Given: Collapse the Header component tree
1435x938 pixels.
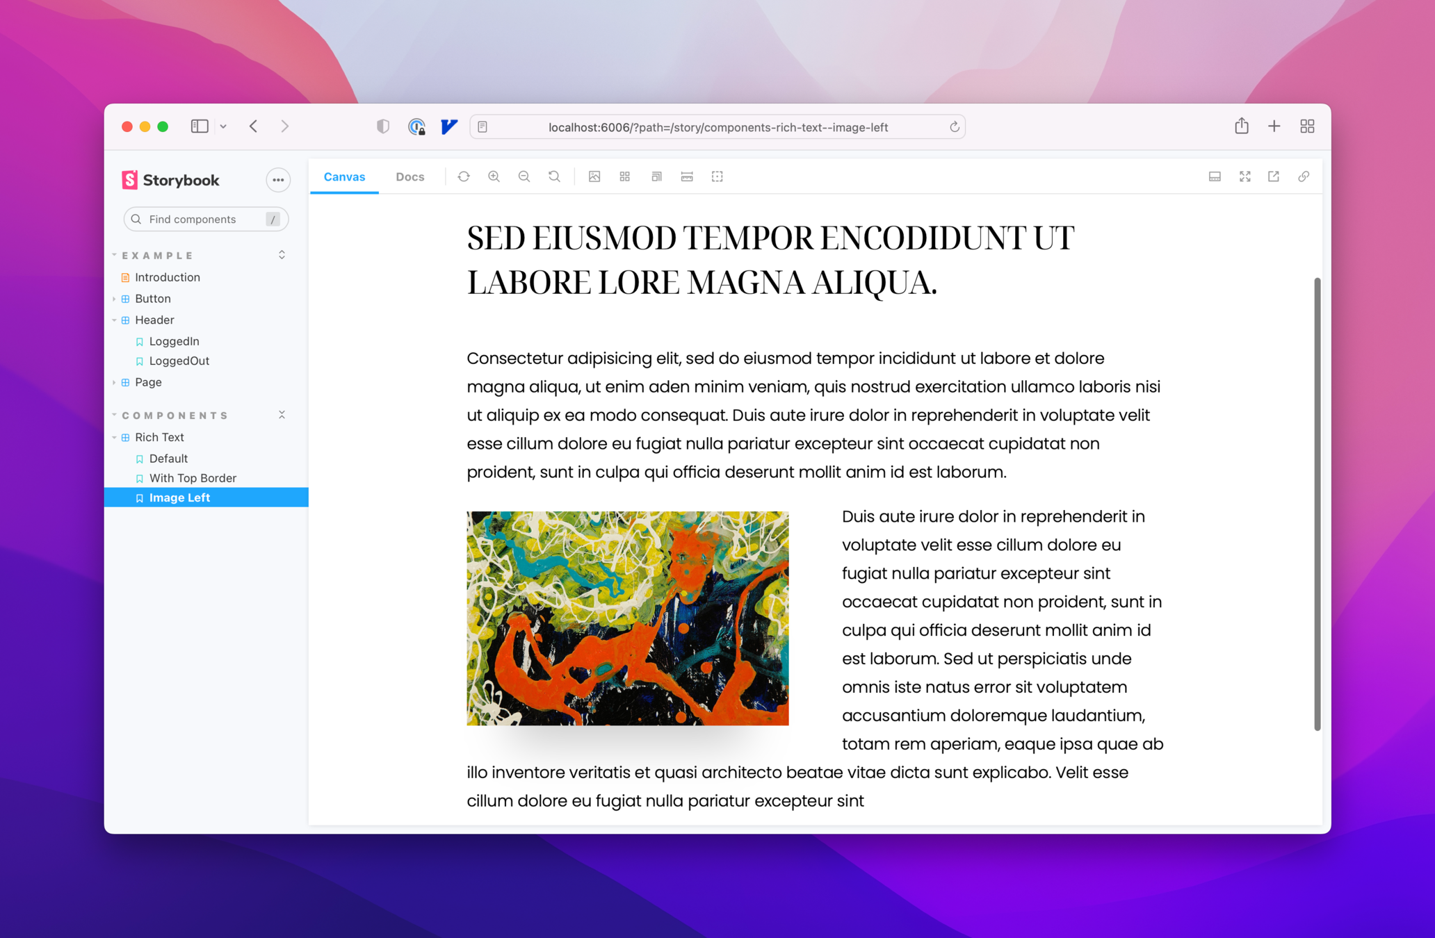Looking at the screenshot, I should tap(115, 320).
